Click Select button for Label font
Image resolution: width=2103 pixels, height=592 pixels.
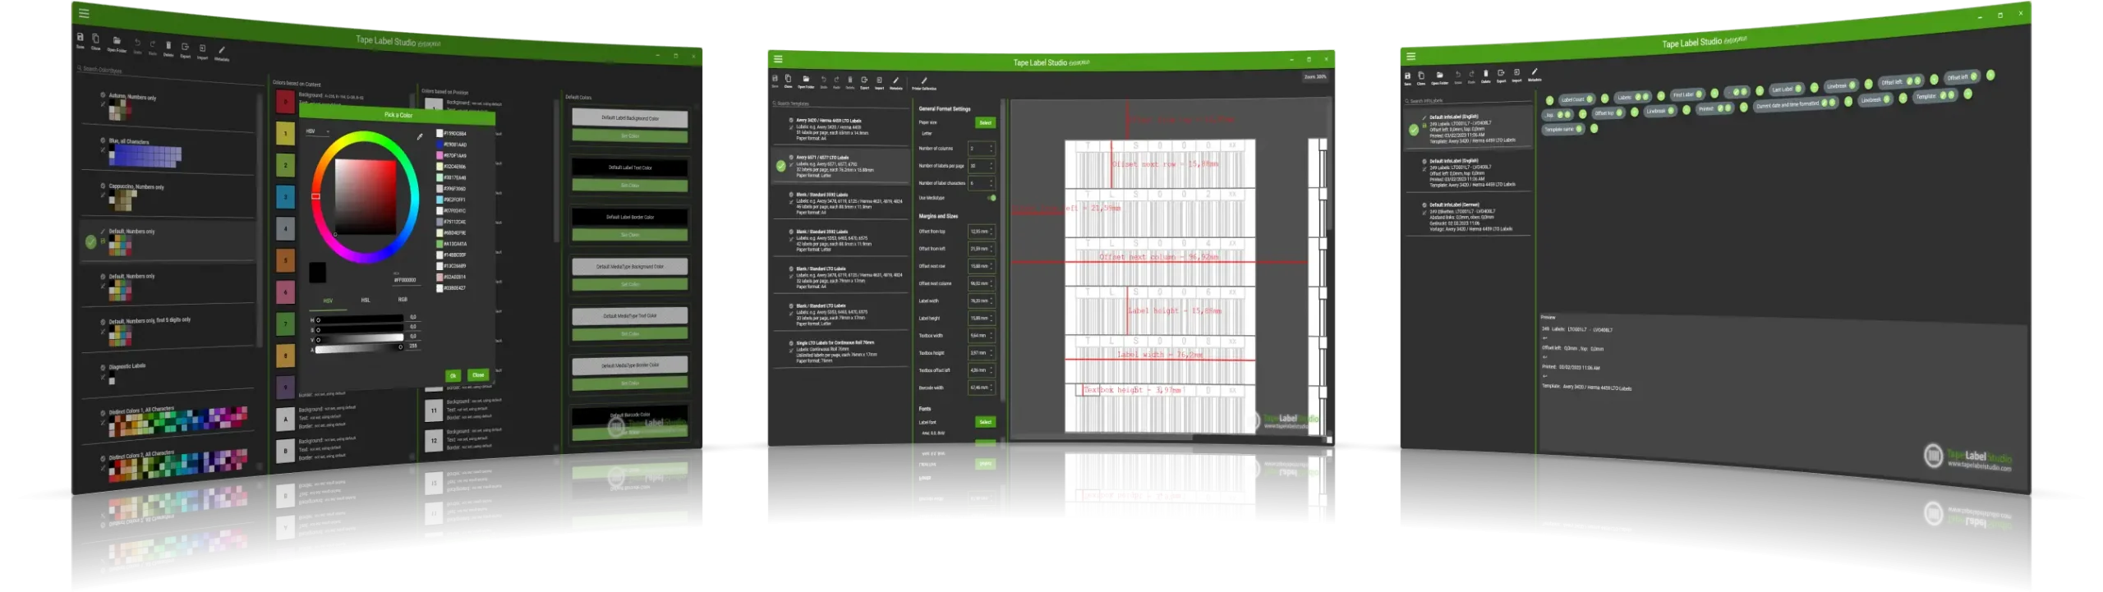click(986, 422)
